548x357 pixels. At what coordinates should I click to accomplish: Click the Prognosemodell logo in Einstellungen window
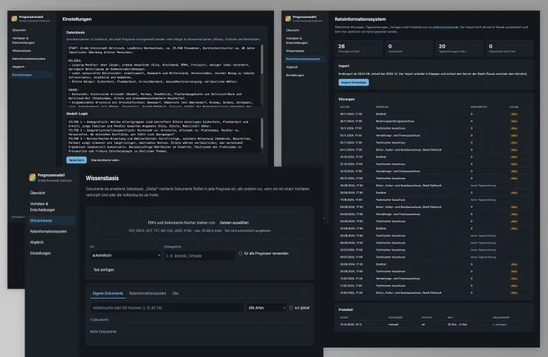pyautogui.click(x=14, y=19)
